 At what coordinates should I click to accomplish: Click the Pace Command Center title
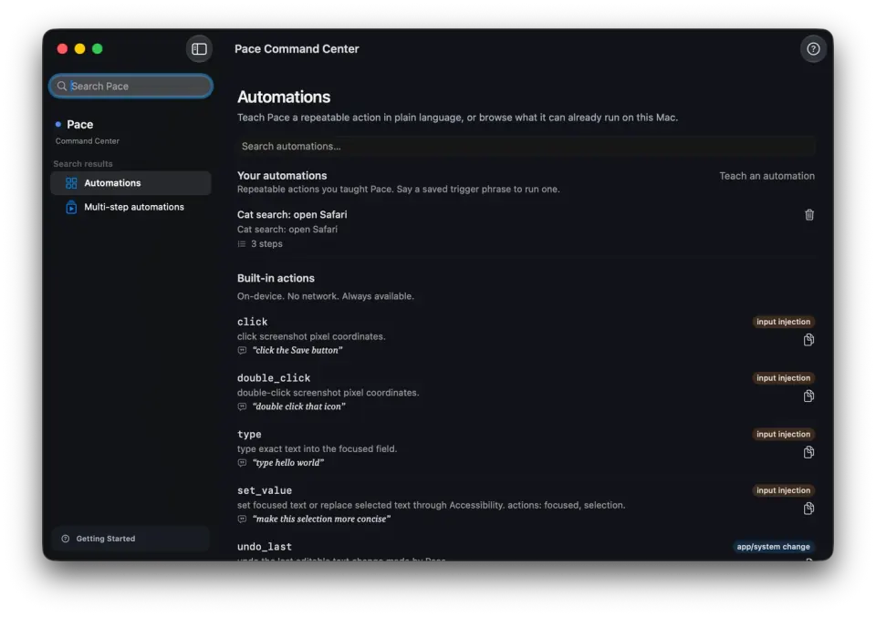[297, 49]
